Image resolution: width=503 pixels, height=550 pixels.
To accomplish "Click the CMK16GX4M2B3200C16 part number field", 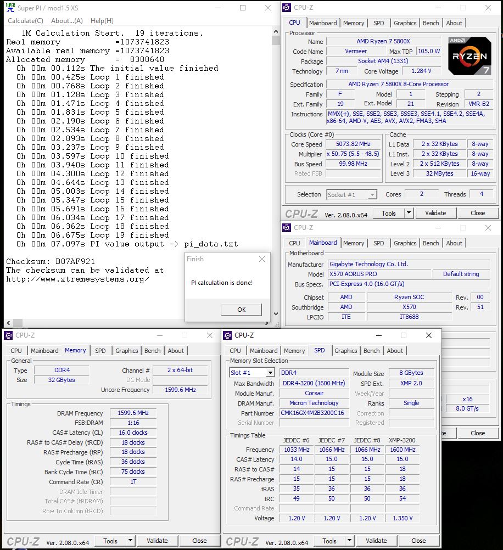I will 314,413.
